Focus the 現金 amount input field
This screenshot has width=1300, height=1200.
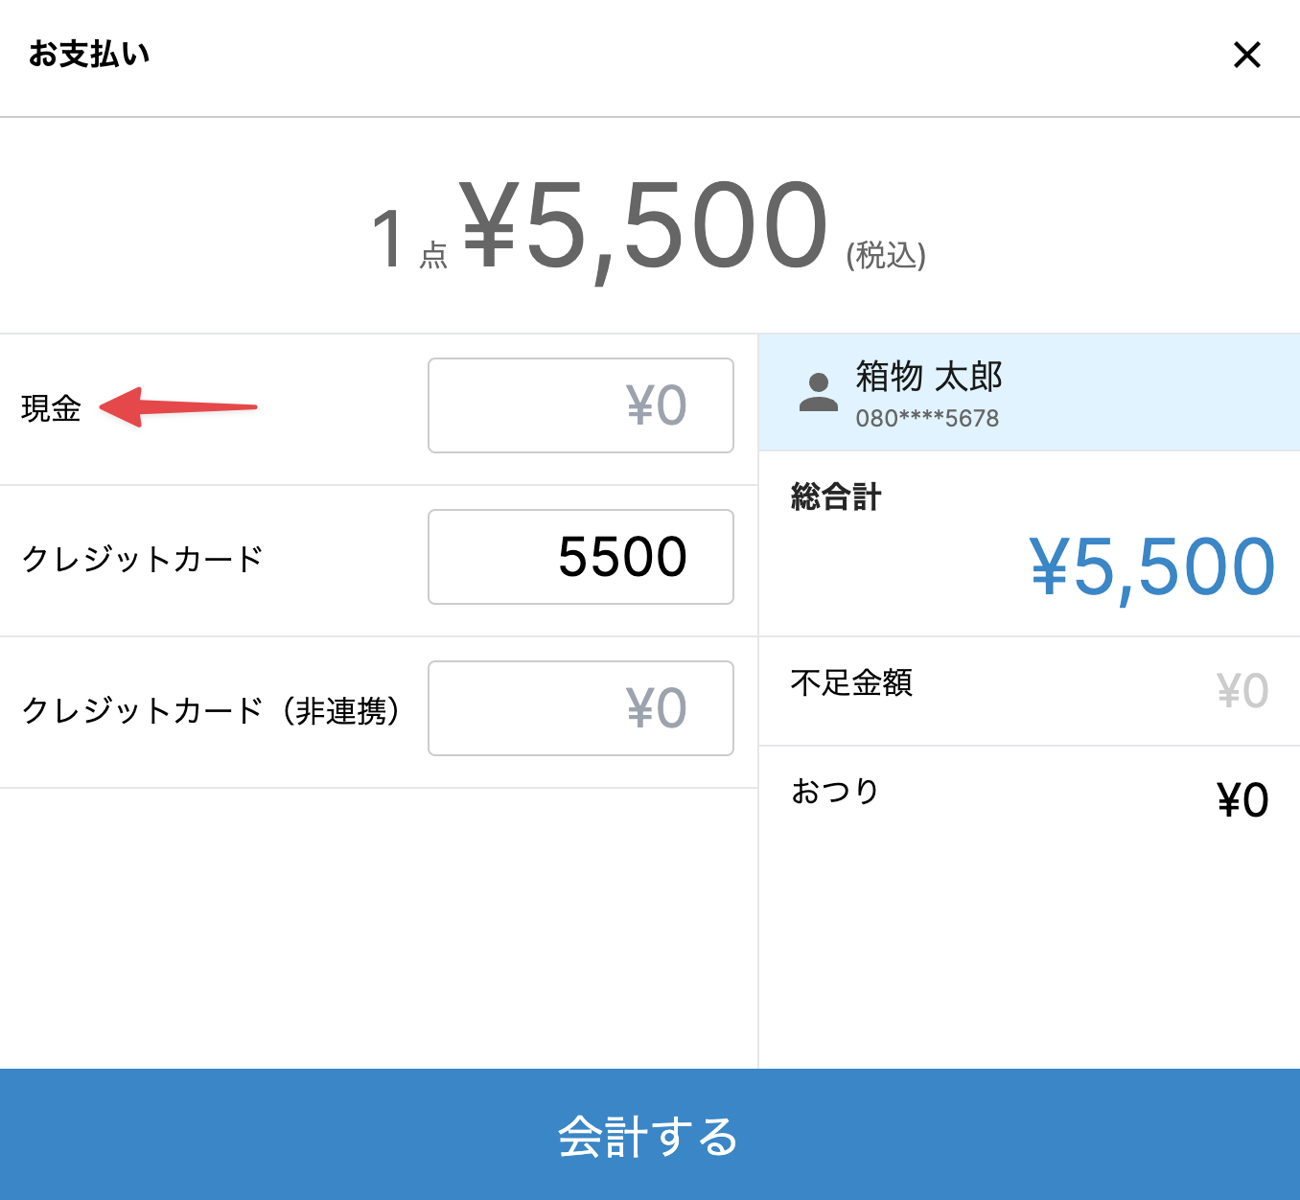581,405
